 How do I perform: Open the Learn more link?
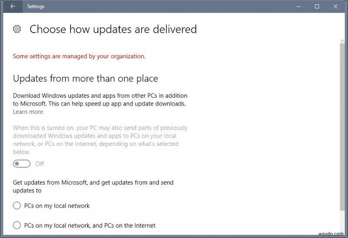click(x=28, y=112)
